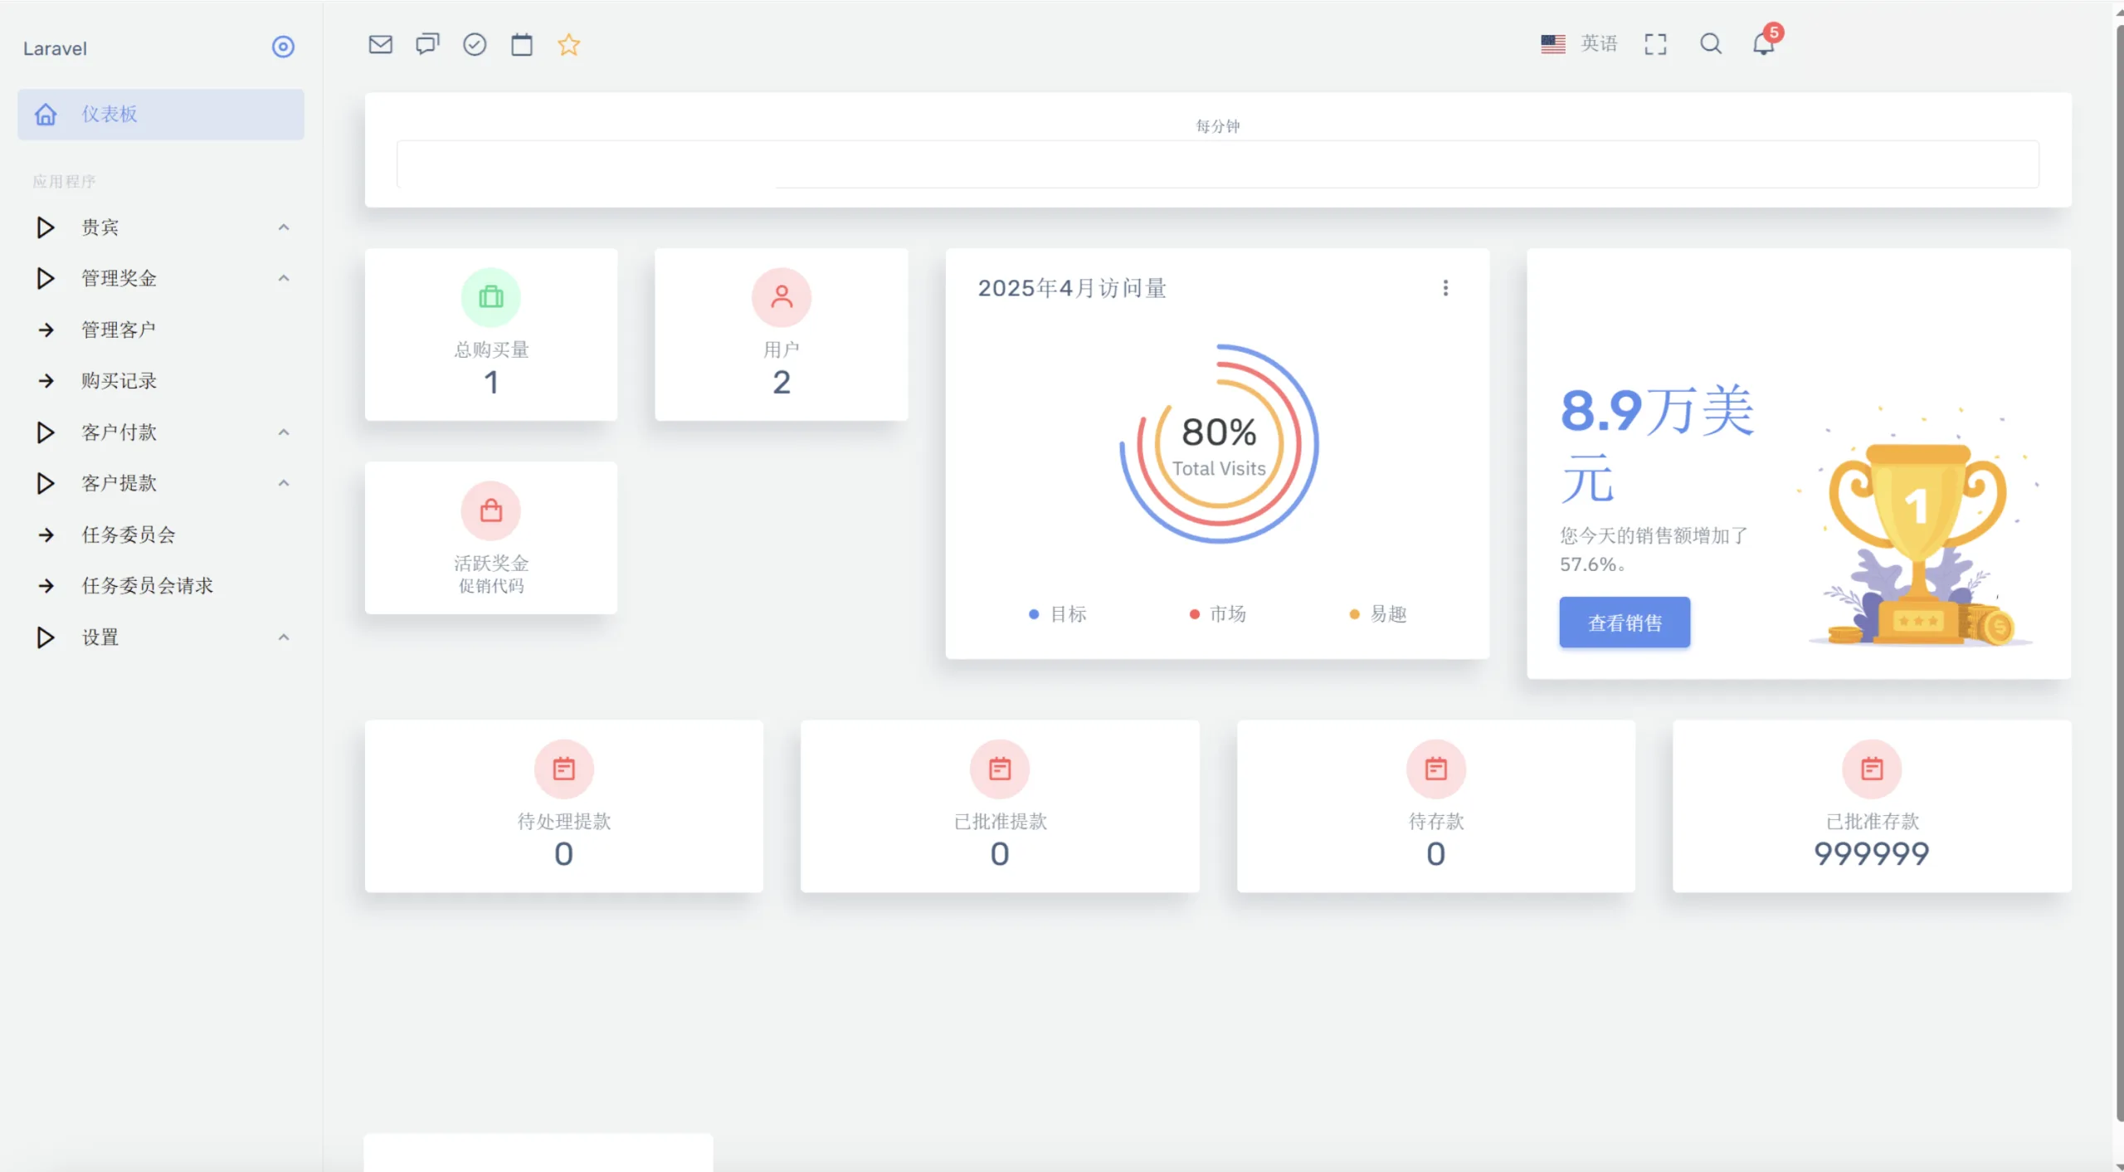The image size is (2124, 1172).
Task: Open notifications bell with 5 badge
Action: (1763, 44)
